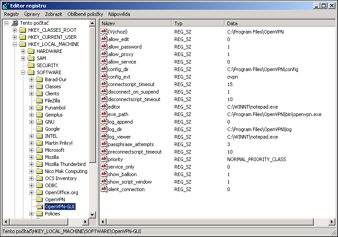Open the Úpravy menu
Screen dimensions: 338x237
click(32, 14)
